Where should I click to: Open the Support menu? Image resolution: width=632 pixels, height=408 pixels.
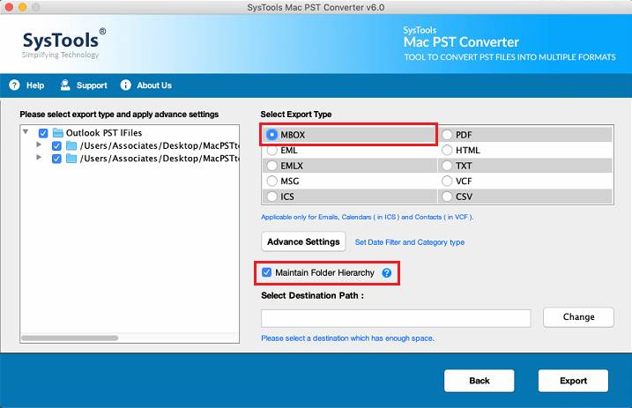[x=92, y=85]
